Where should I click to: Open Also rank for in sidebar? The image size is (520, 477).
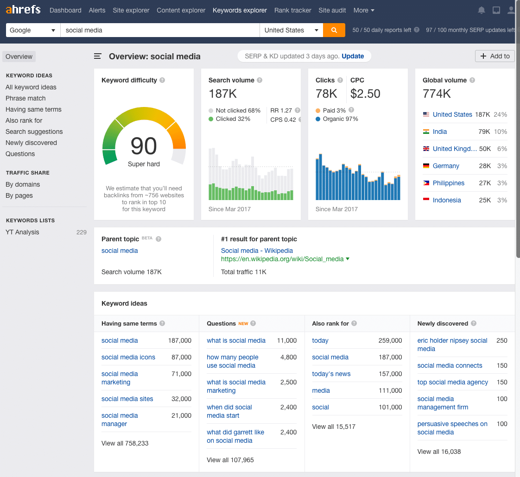click(x=24, y=121)
